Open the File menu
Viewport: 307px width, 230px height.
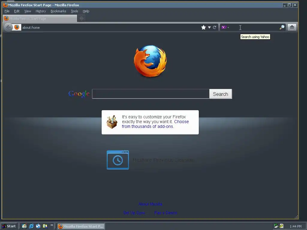[7, 11]
